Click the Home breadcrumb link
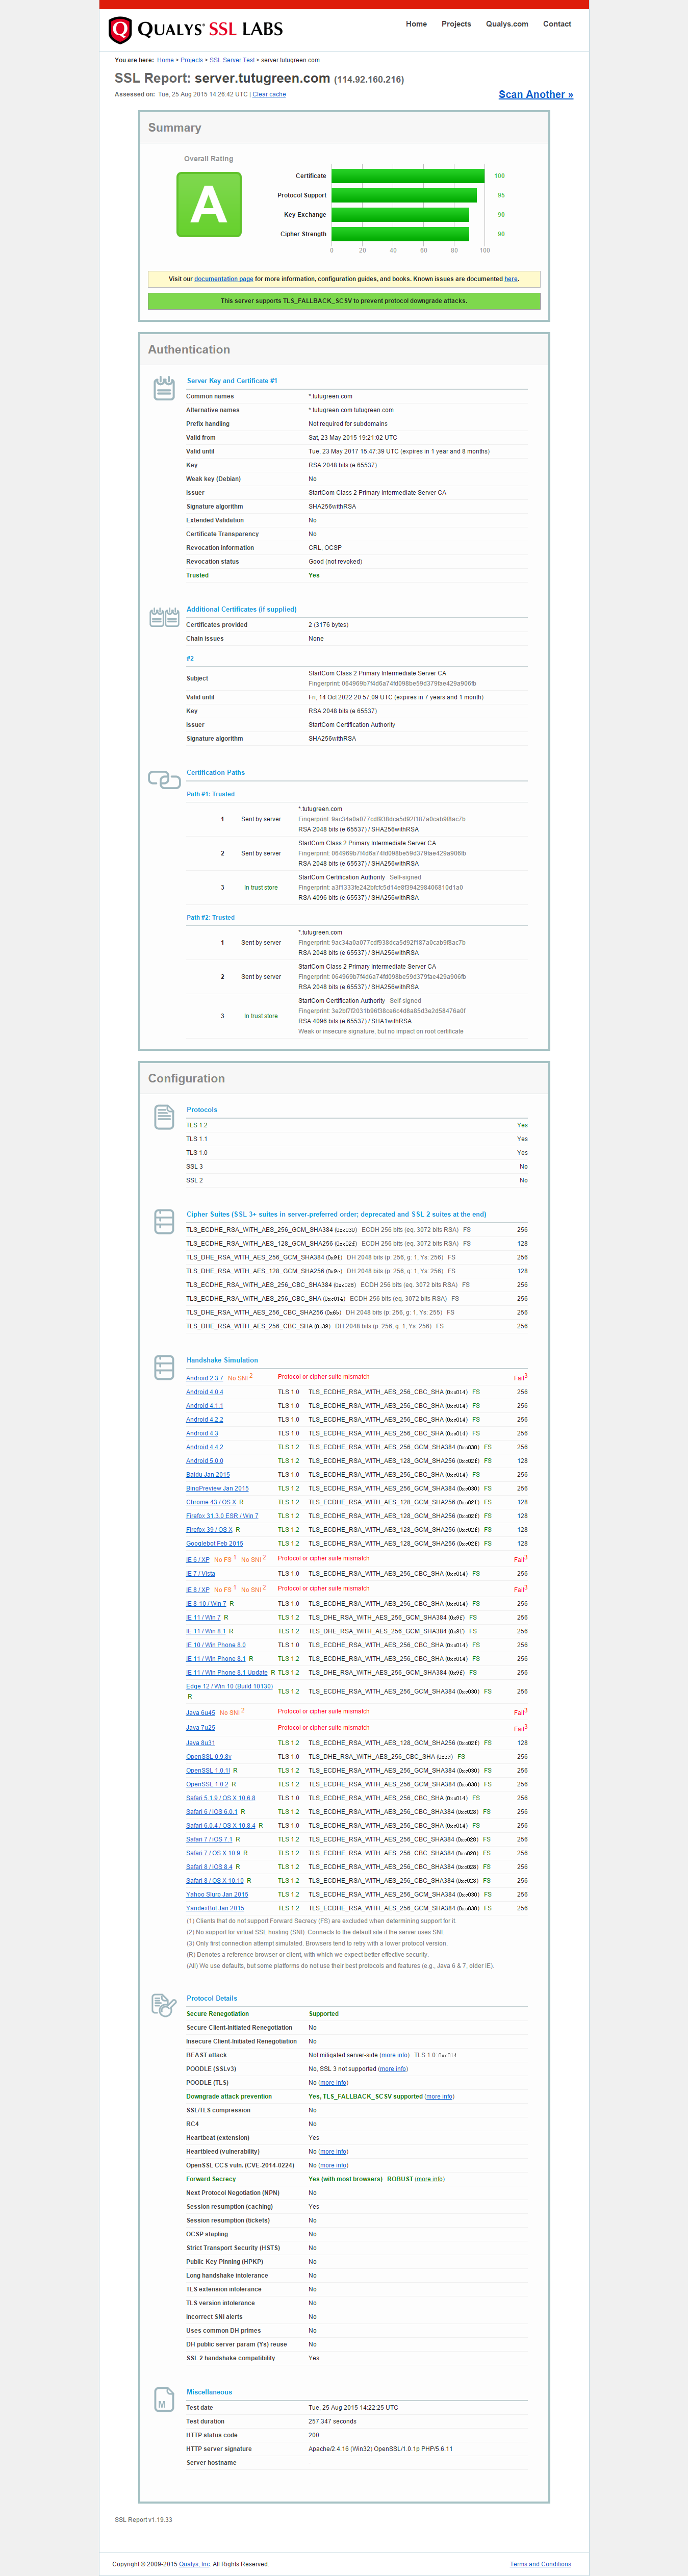The image size is (688, 2576). [165, 60]
